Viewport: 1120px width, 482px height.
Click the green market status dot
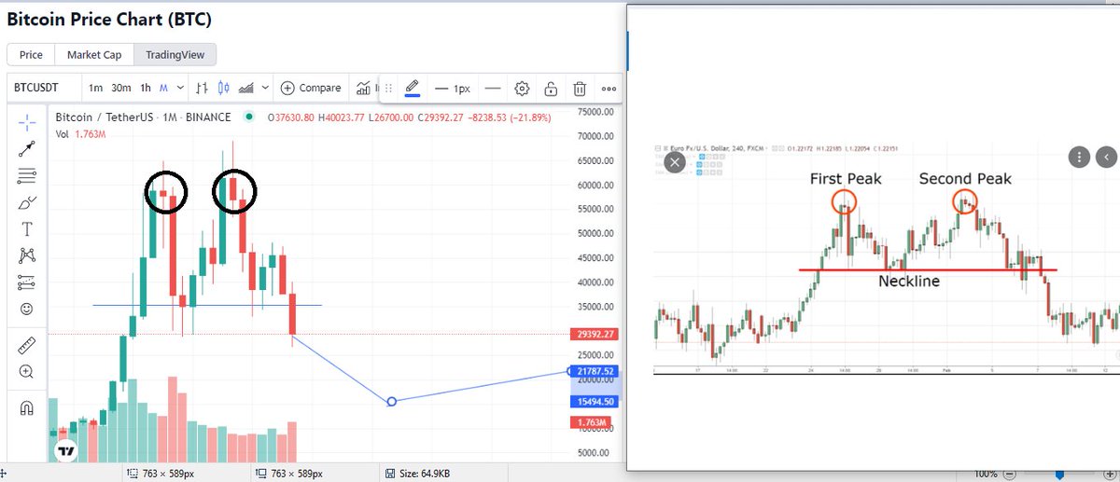click(x=249, y=117)
